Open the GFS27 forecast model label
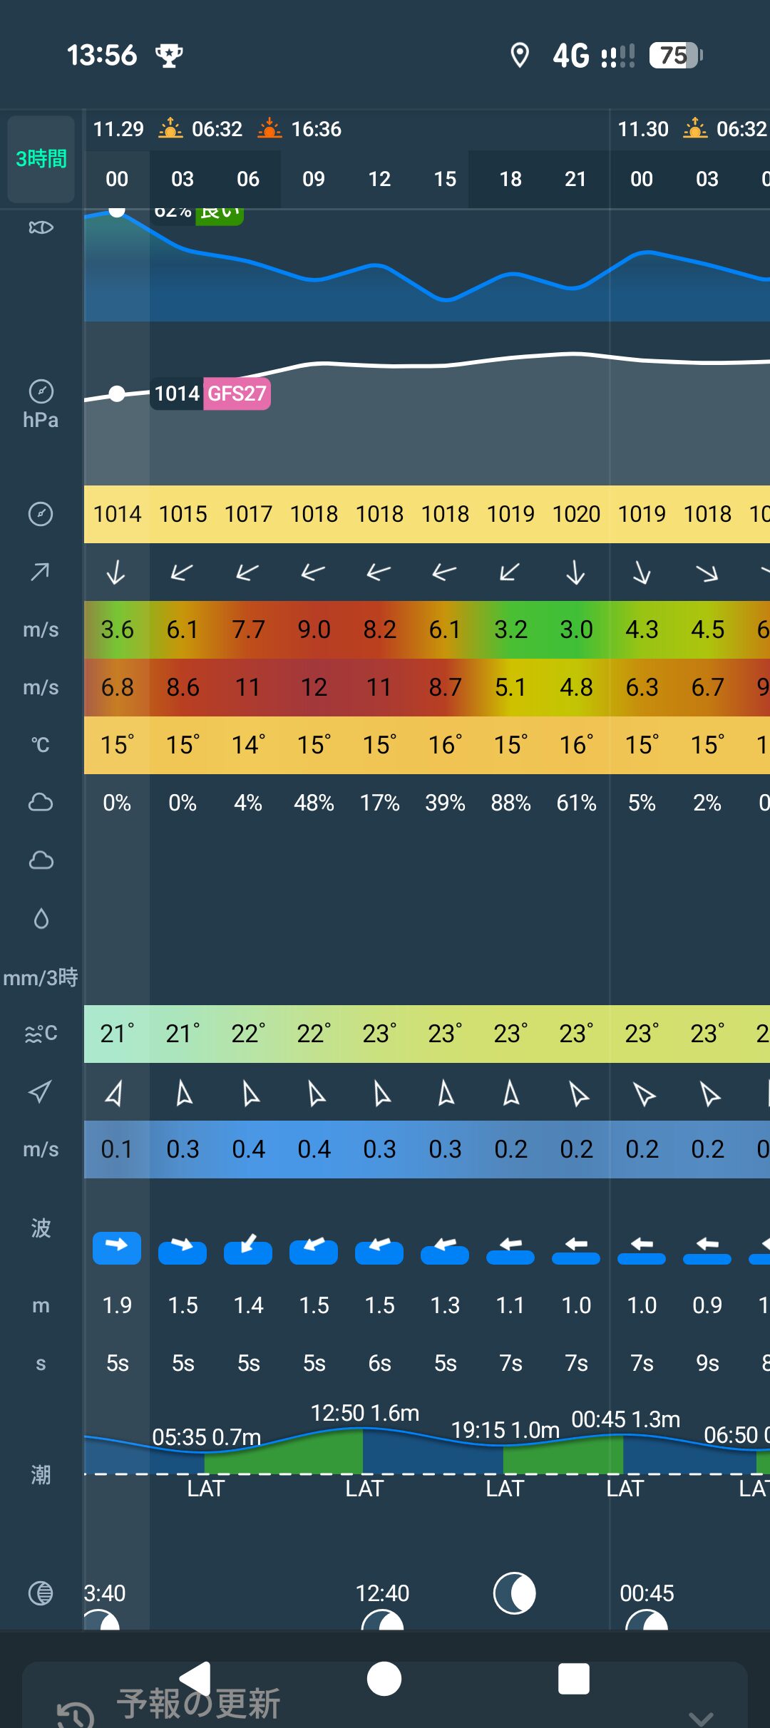This screenshot has height=1728, width=770. pyautogui.click(x=237, y=394)
